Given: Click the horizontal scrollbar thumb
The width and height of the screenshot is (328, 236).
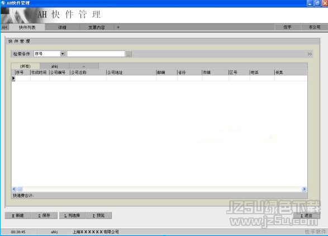Looking at the screenshot, I should point(20,189).
